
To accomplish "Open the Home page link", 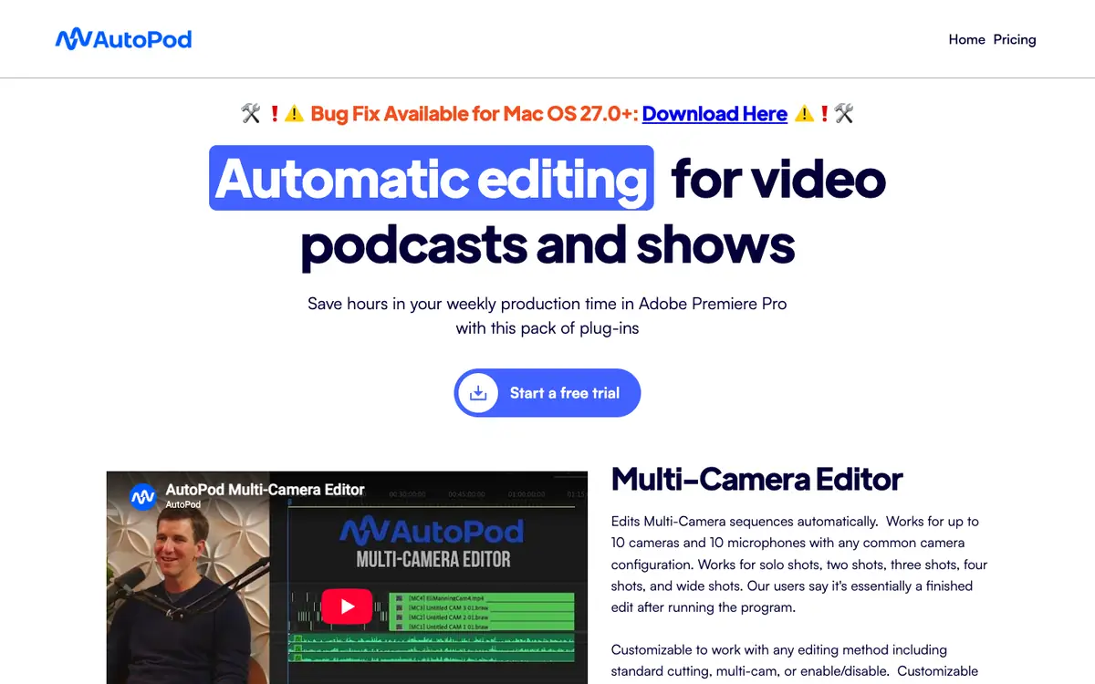I will pos(966,39).
